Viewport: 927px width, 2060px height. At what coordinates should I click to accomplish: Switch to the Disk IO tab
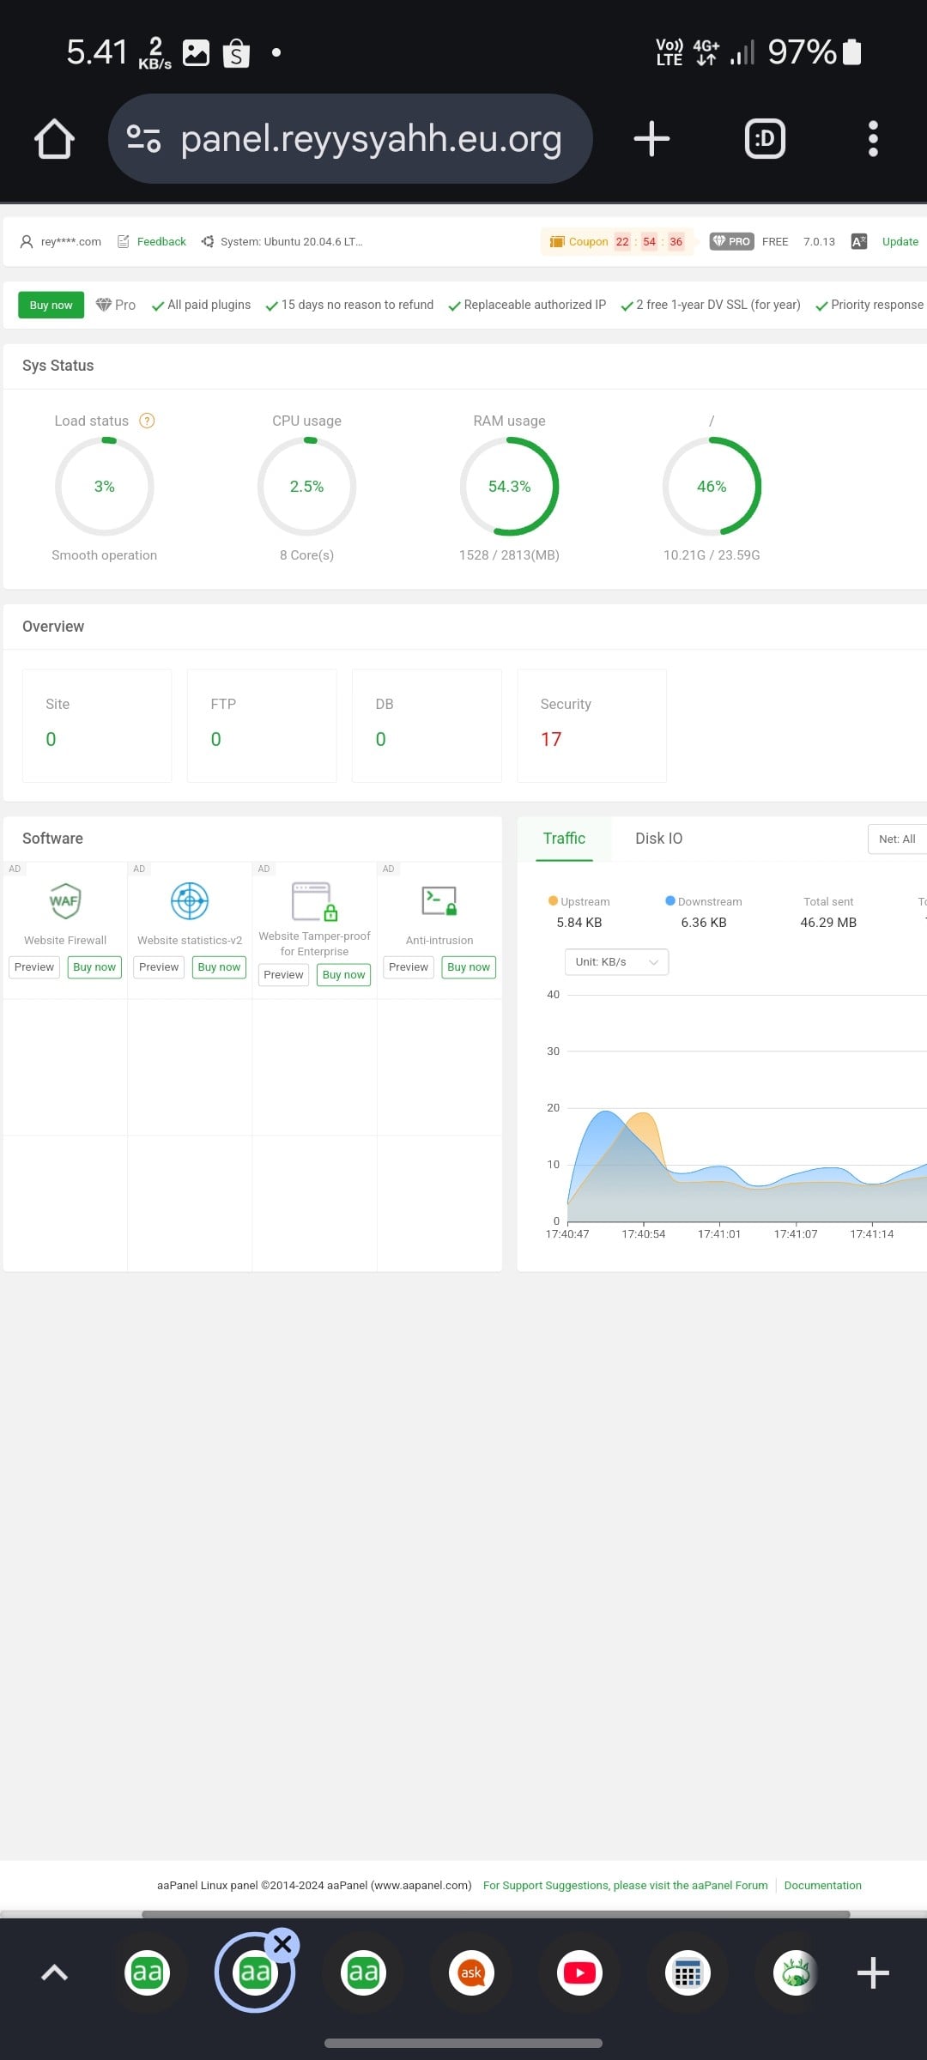(x=658, y=839)
